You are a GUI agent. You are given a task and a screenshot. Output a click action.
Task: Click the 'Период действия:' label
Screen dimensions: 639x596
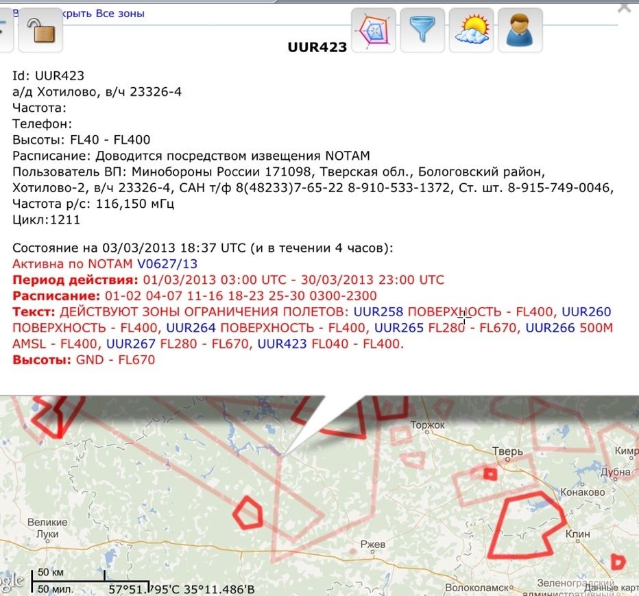coord(75,280)
